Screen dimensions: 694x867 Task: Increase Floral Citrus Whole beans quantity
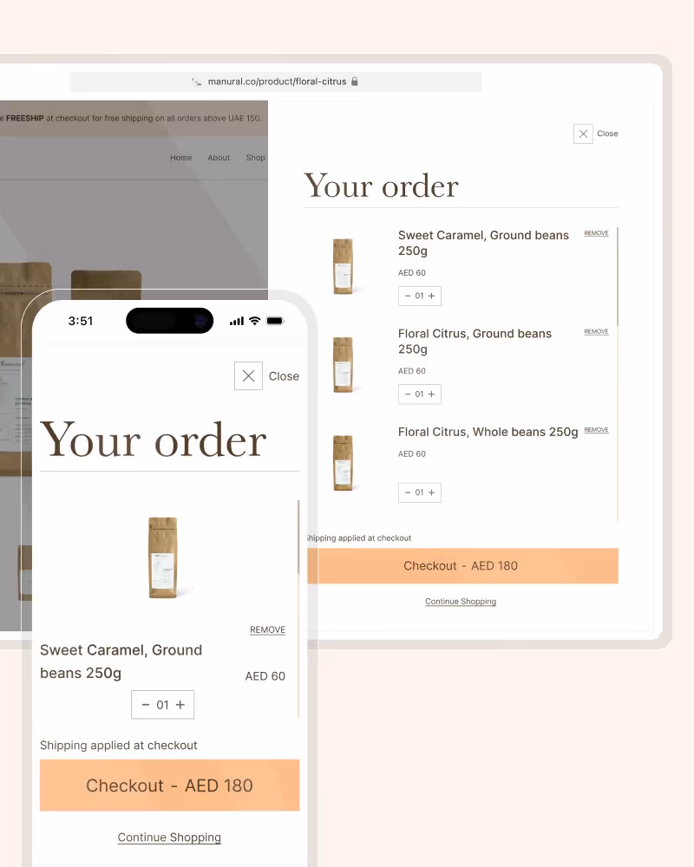(432, 492)
